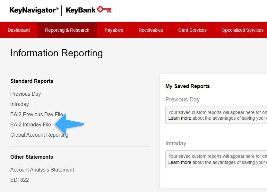Open the Specialized Services menu
This screenshot has height=192, width=267.
coord(242,30)
